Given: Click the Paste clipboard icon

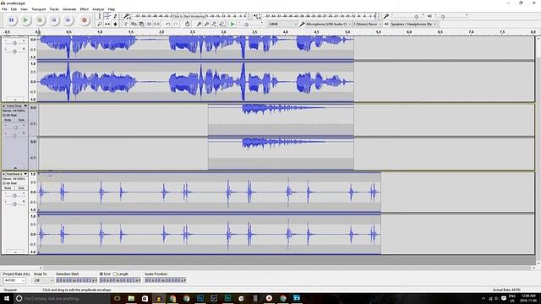Looking at the screenshot, I should (x=141, y=24).
